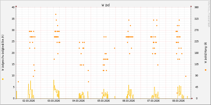The image size is (211, 105).
Task: Select the 04.03.2026 date label
Action: 78,101
